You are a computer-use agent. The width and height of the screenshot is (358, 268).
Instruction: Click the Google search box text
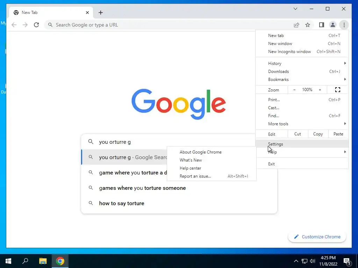point(115,142)
